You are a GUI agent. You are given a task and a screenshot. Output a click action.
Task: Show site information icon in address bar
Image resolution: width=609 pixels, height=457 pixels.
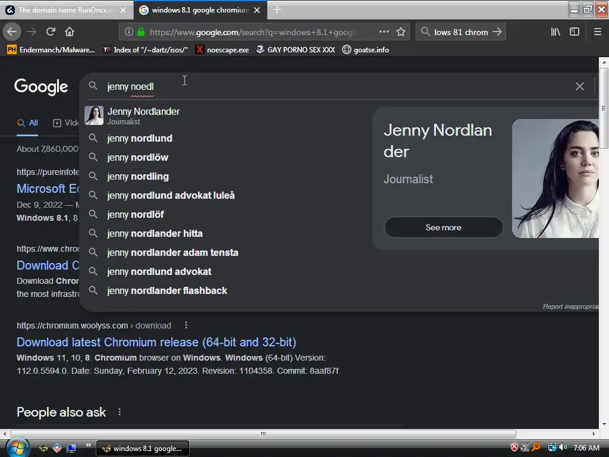(x=129, y=32)
